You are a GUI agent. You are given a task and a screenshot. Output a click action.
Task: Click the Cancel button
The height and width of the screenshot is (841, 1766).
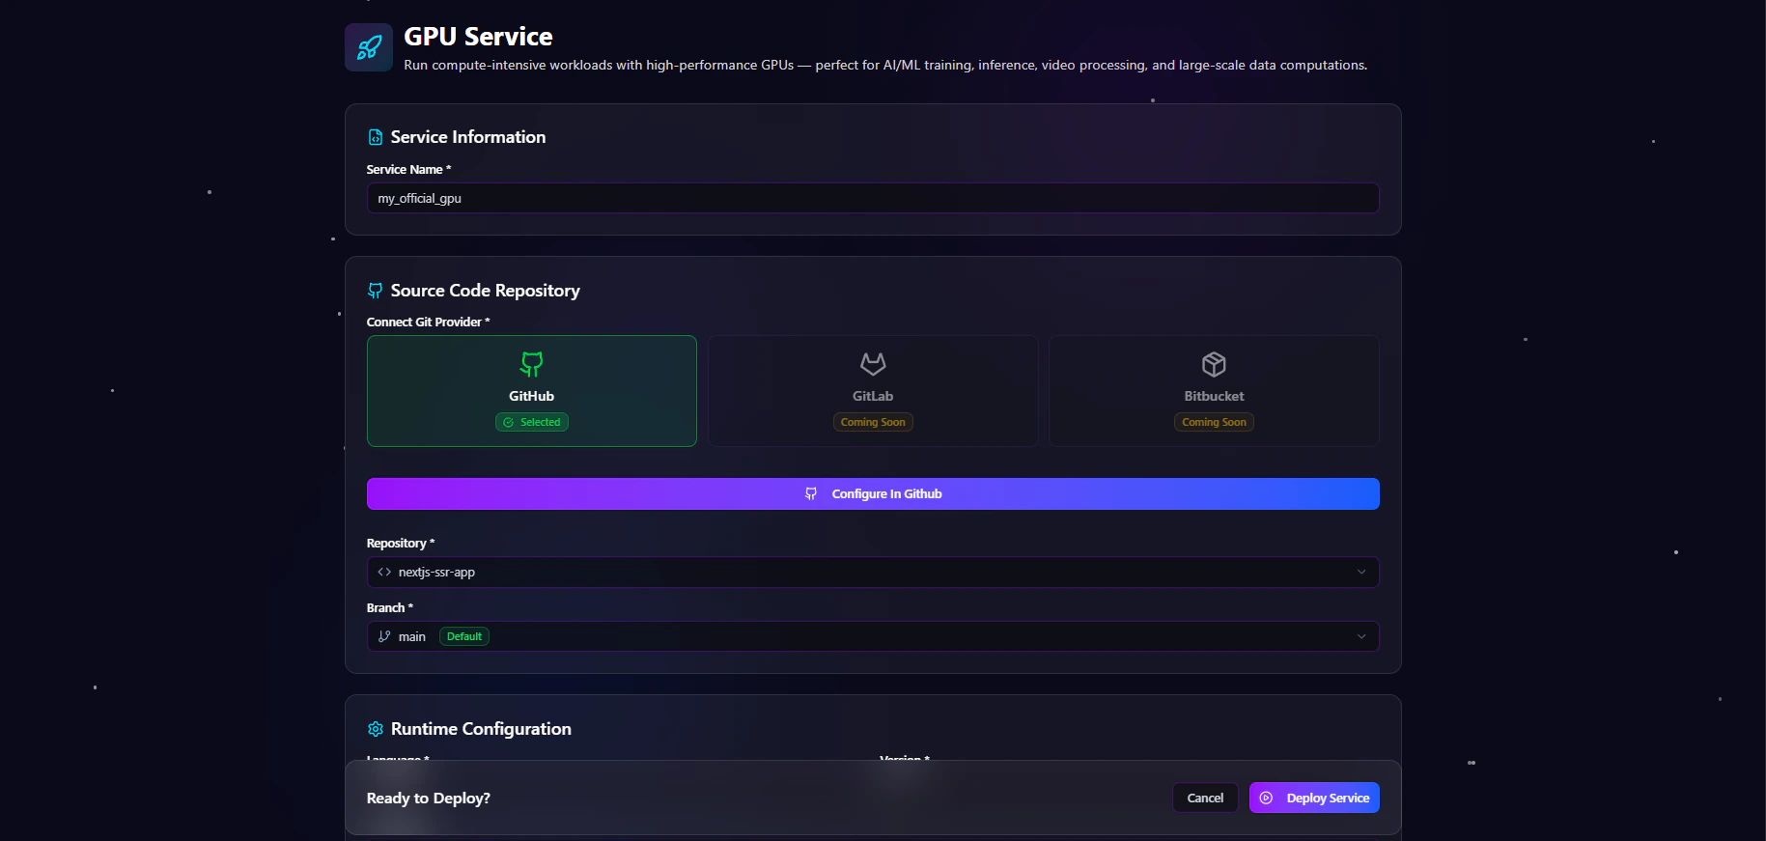click(x=1205, y=798)
